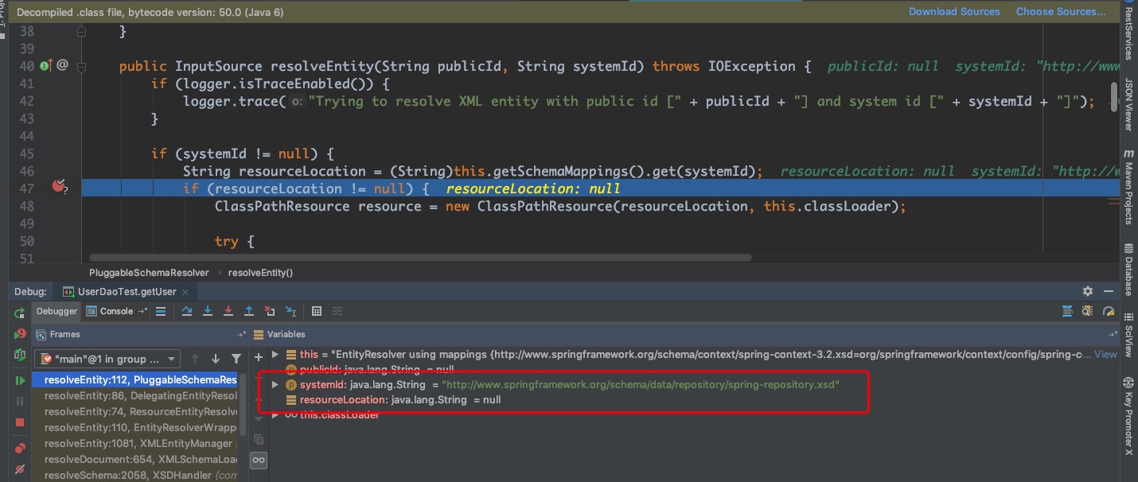Viewport: 1138px width, 482px height.
Task: Click the Spring beans icon in debug toolbar
Action: pos(1066,312)
